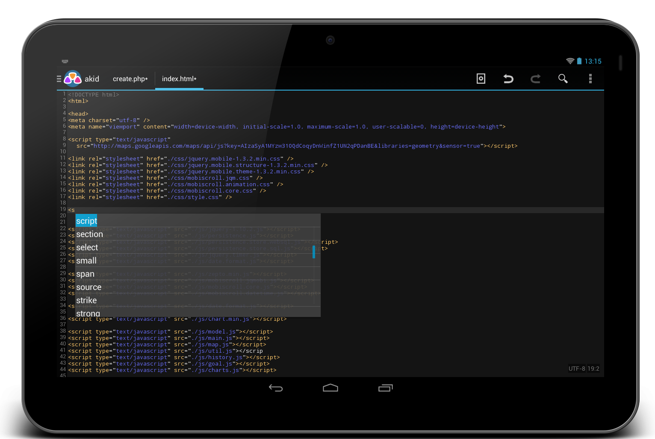Click the jquery.mobile.structure-1.3.2.min.css line
The width and height of the screenshot is (655, 439).
coord(198,165)
